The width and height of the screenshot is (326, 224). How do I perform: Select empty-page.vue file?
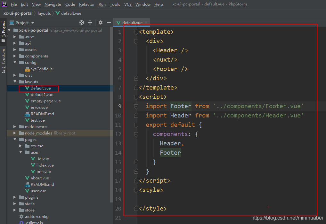(46, 101)
